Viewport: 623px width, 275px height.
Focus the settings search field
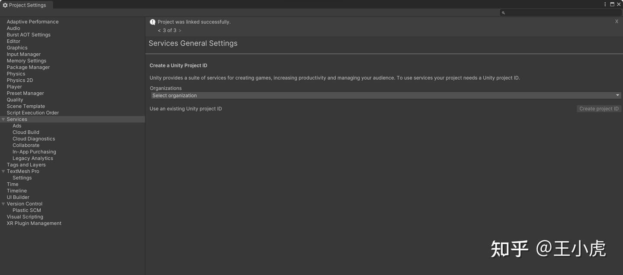point(562,13)
